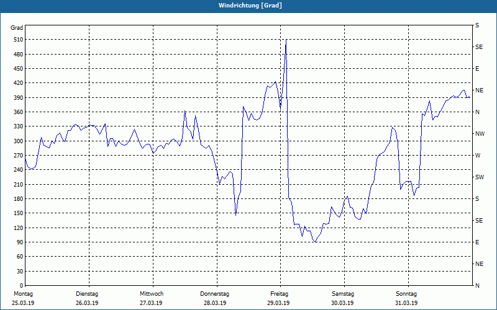Select the Donnerstag day label
This screenshot has width=497, height=310.
pyautogui.click(x=214, y=294)
